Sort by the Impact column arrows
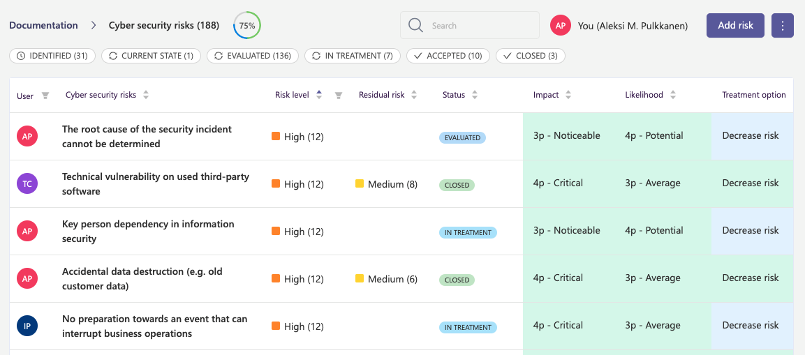The image size is (805, 355). (568, 95)
